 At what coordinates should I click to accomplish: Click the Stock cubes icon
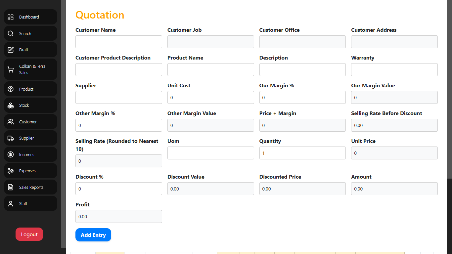(x=11, y=105)
